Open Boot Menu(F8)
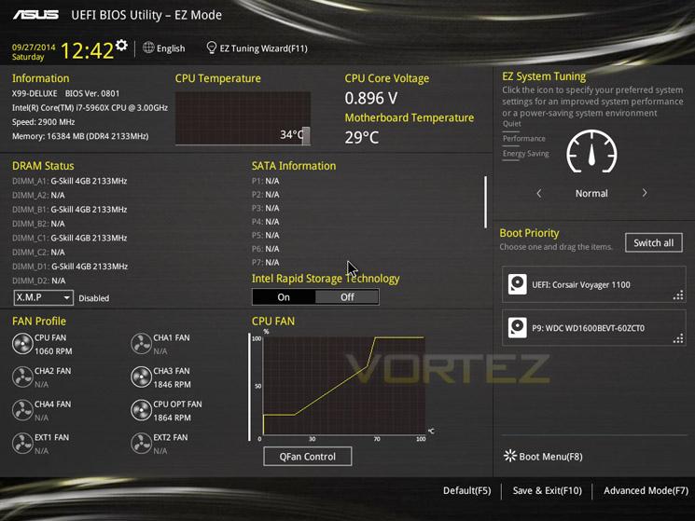Viewport: 695px width, 521px height. (544, 457)
